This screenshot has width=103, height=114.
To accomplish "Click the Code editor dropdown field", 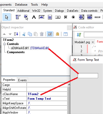I will point(94,35).
